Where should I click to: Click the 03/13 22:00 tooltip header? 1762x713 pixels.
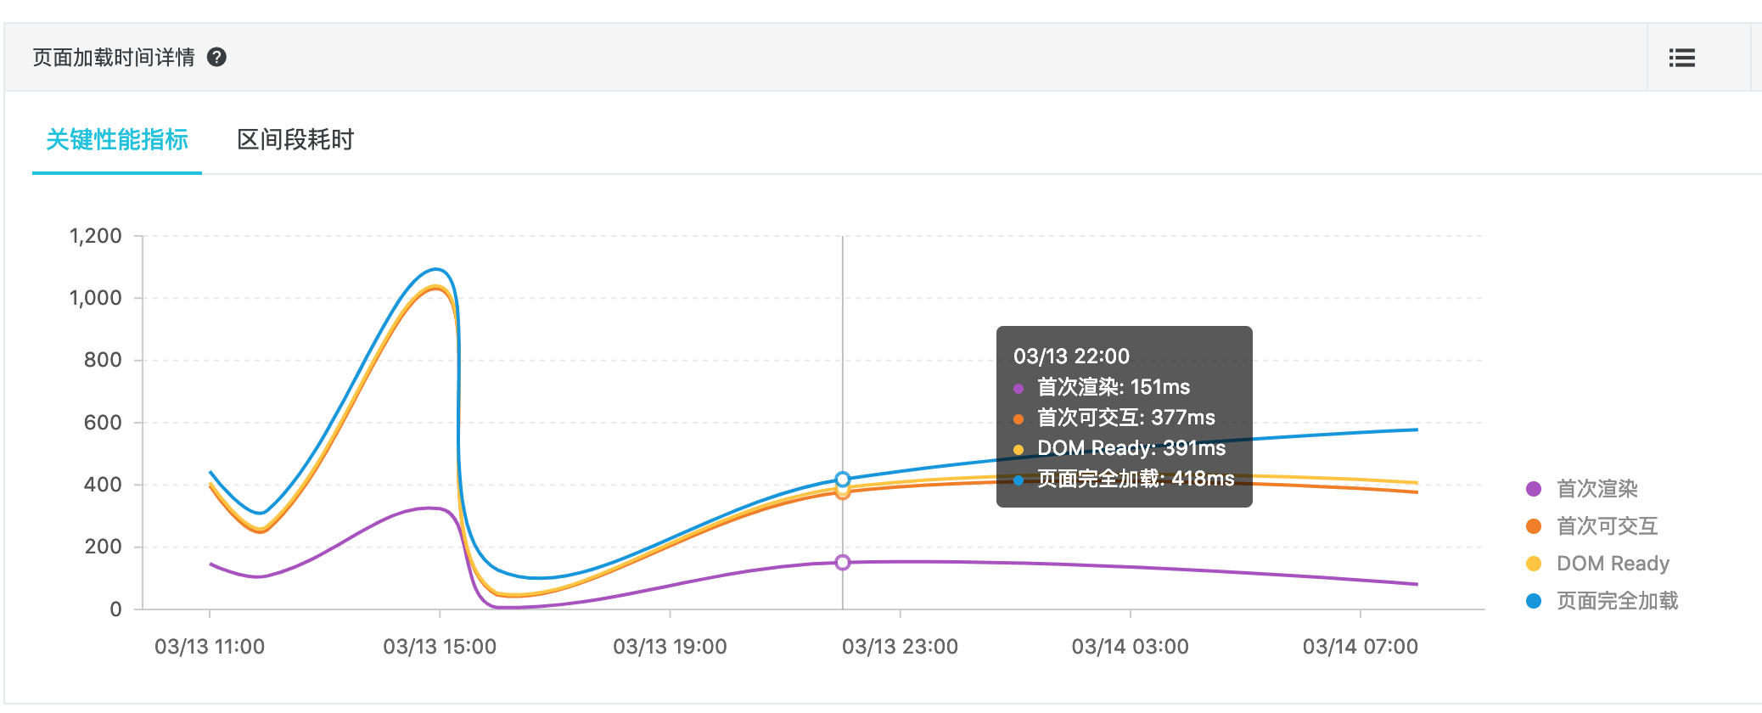point(1071,356)
